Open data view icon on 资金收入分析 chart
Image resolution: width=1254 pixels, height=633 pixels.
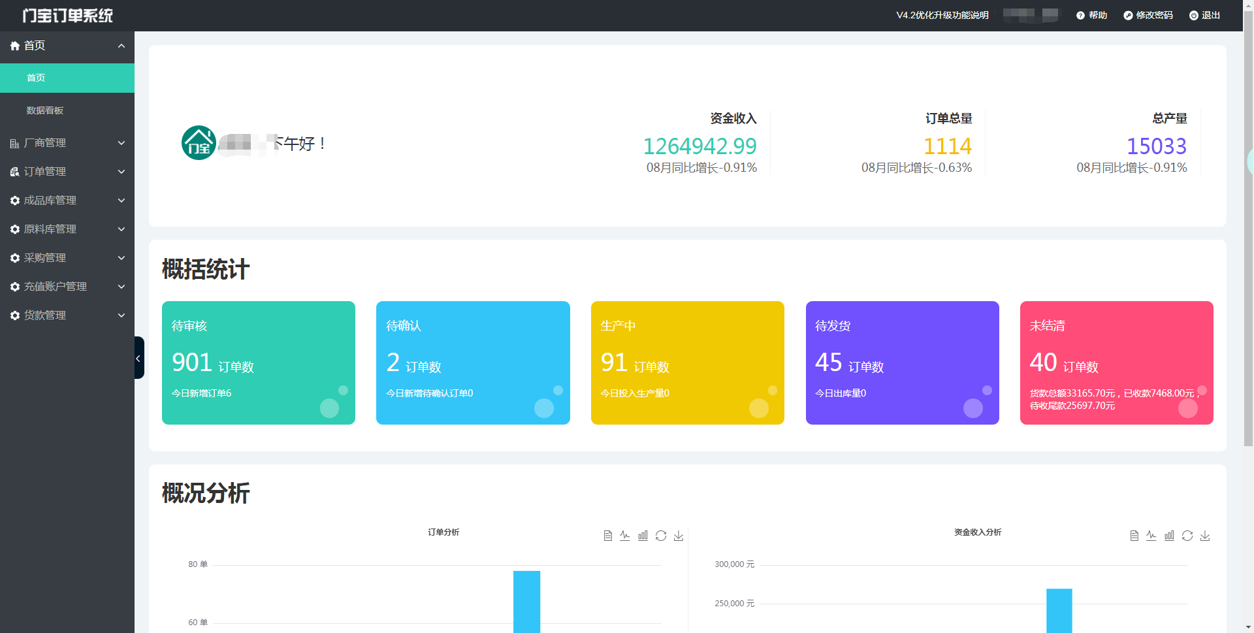point(1134,536)
